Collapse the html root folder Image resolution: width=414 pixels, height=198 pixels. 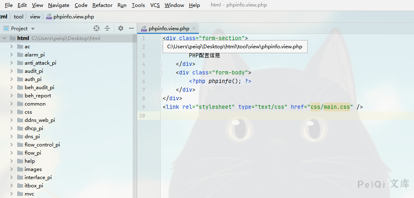[5, 38]
